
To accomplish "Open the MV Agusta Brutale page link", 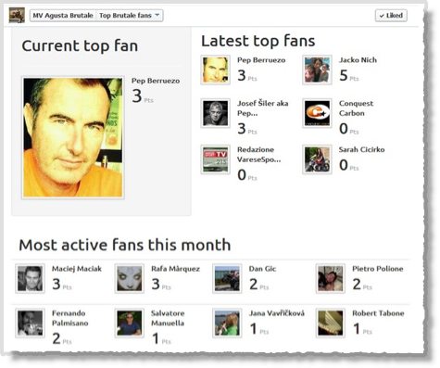I will pyautogui.click(x=63, y=16).
